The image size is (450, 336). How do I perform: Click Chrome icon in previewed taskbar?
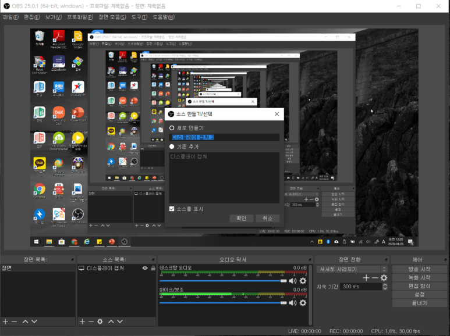75,242
